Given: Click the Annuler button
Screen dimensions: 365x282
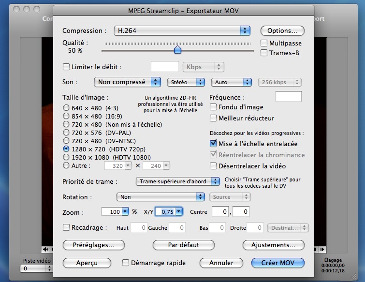Looking at the screenshot, I should (221, 263).
